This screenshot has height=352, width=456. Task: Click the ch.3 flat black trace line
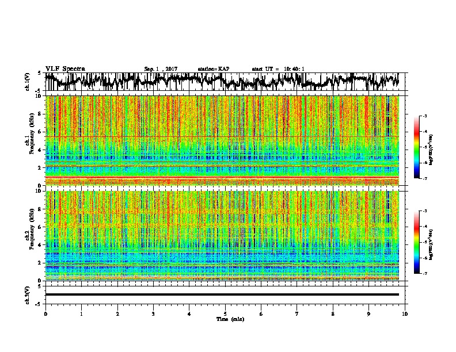click(222, 294)
